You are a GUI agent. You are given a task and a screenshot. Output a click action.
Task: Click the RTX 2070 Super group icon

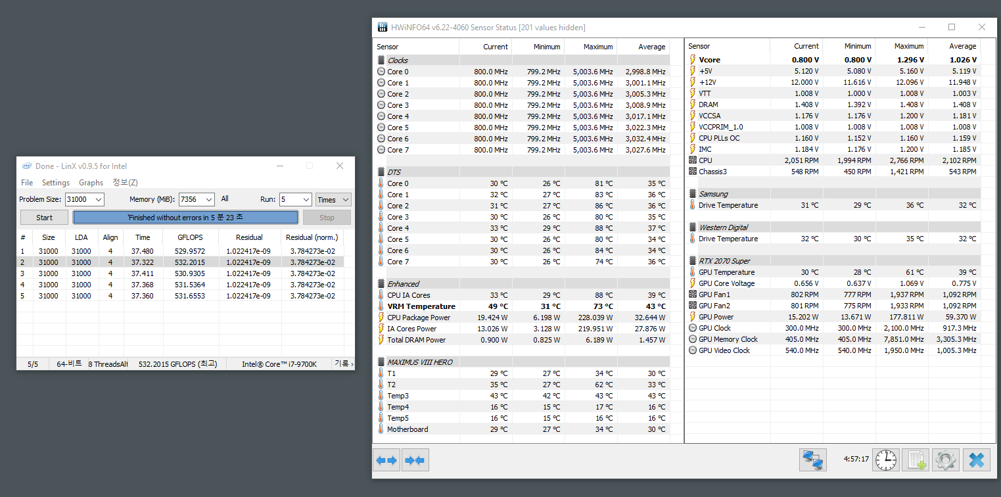point(693,261)
